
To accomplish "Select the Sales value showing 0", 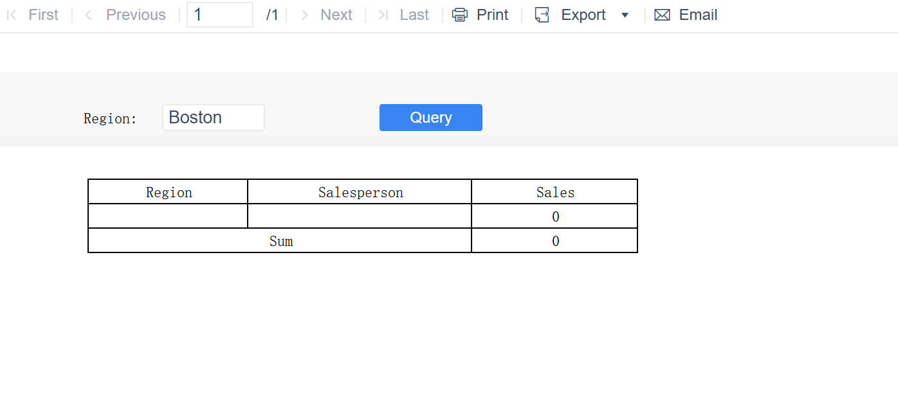I will pos(554,216).
